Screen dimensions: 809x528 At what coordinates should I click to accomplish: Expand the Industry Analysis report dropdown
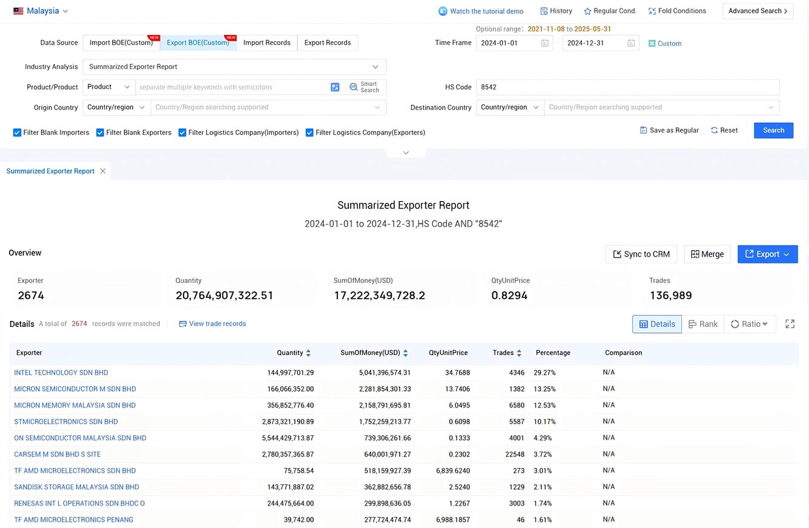pos(234,67)
